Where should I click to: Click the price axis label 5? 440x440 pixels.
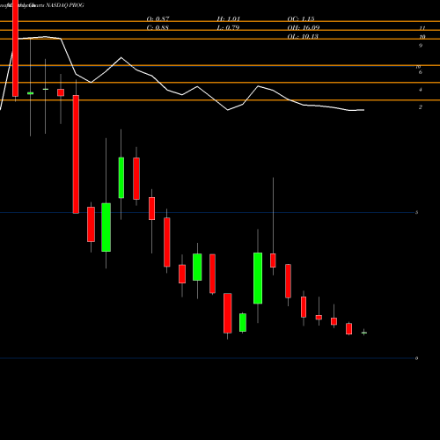tap(416, 212)
